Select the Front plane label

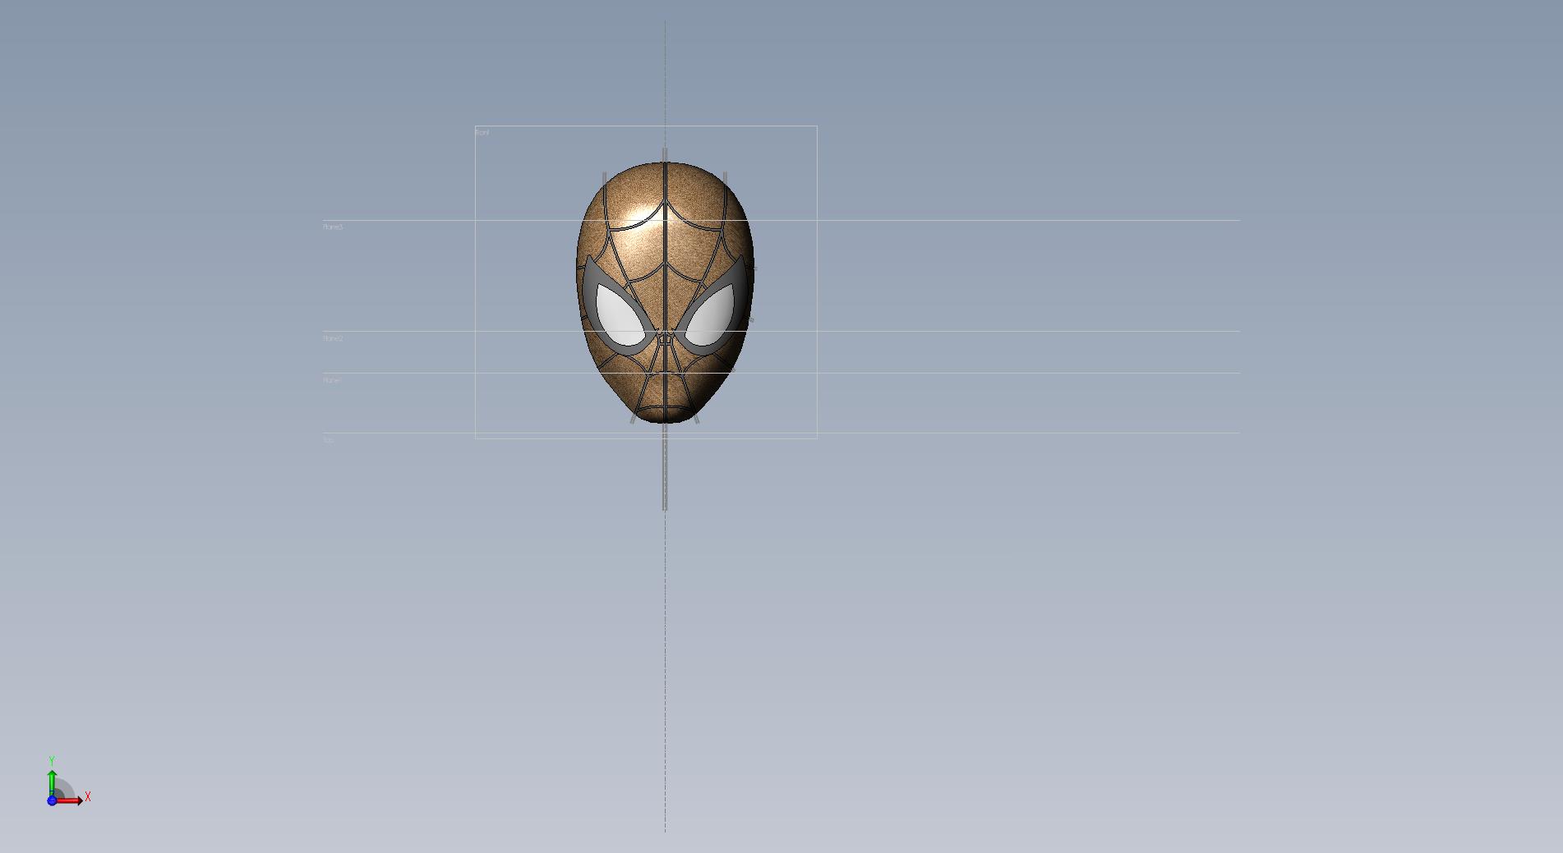(x=482, y=132)
